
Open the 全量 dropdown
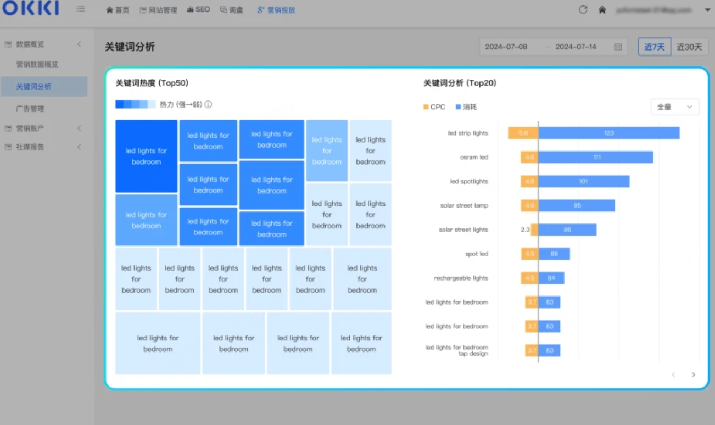coord(675,107)
